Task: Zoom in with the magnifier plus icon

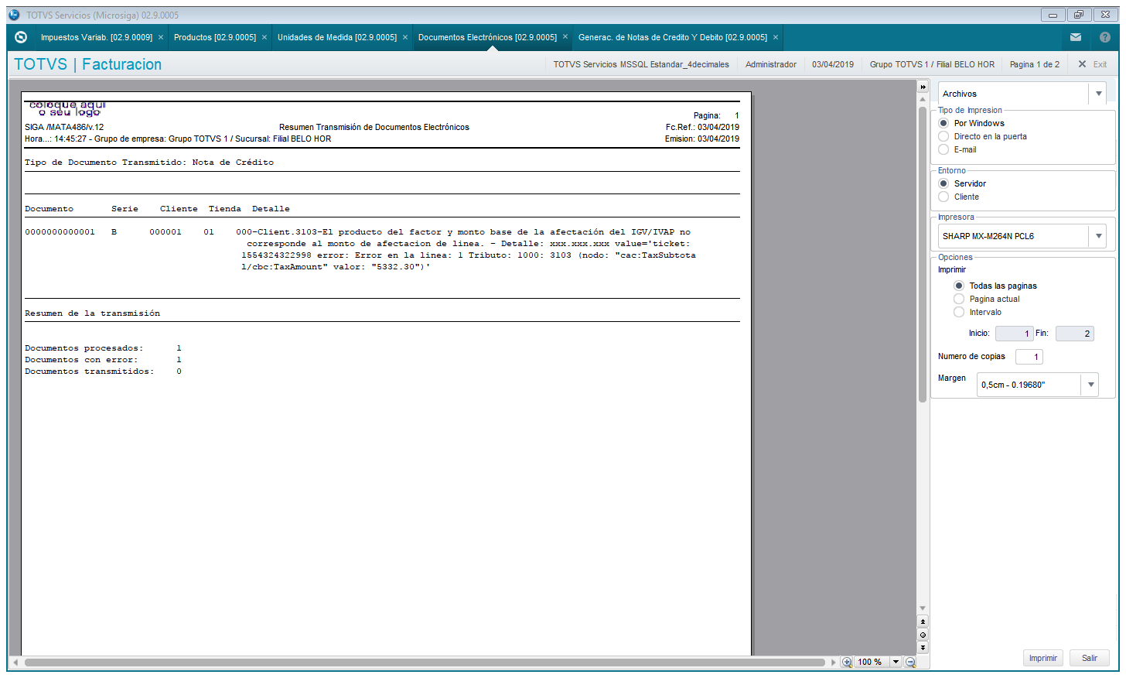Action: tap(847, 662)
